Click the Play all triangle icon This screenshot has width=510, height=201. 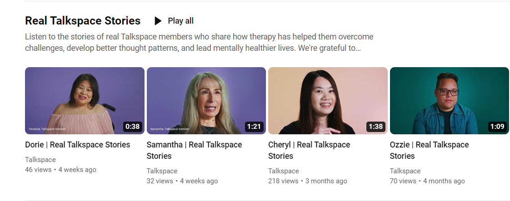158,21
